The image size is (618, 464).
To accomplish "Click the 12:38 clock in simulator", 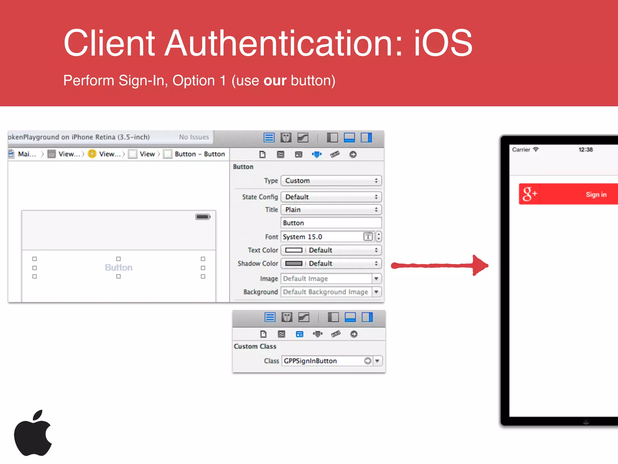I will 585,150.
